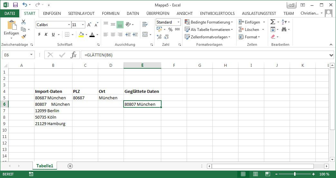Switch to the FORMELN tab
This screenshot has width=336, height=178.
(x=111, y=13)
